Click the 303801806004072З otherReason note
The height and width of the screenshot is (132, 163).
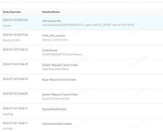62,54
